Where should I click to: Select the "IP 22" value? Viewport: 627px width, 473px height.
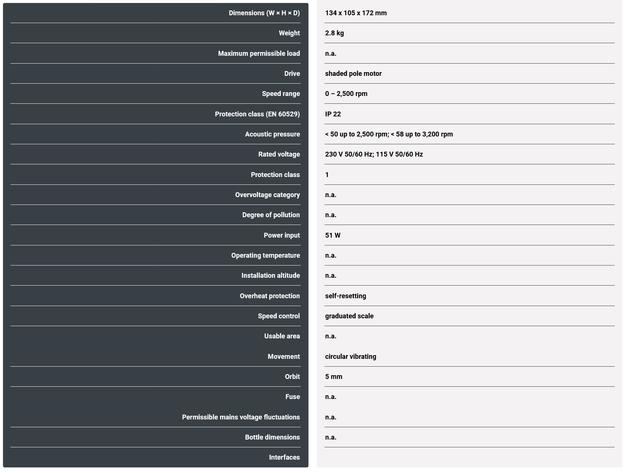tap(333, 114)
